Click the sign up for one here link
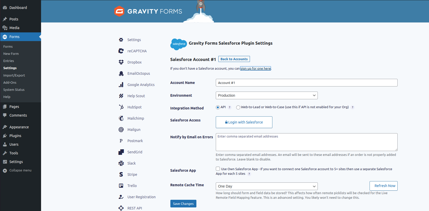 click(x=256, y=69)
